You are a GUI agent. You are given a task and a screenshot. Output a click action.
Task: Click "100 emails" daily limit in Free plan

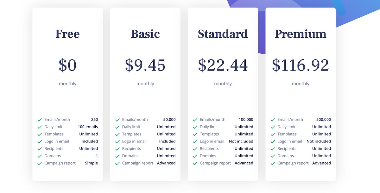click(x=88, y=127)
